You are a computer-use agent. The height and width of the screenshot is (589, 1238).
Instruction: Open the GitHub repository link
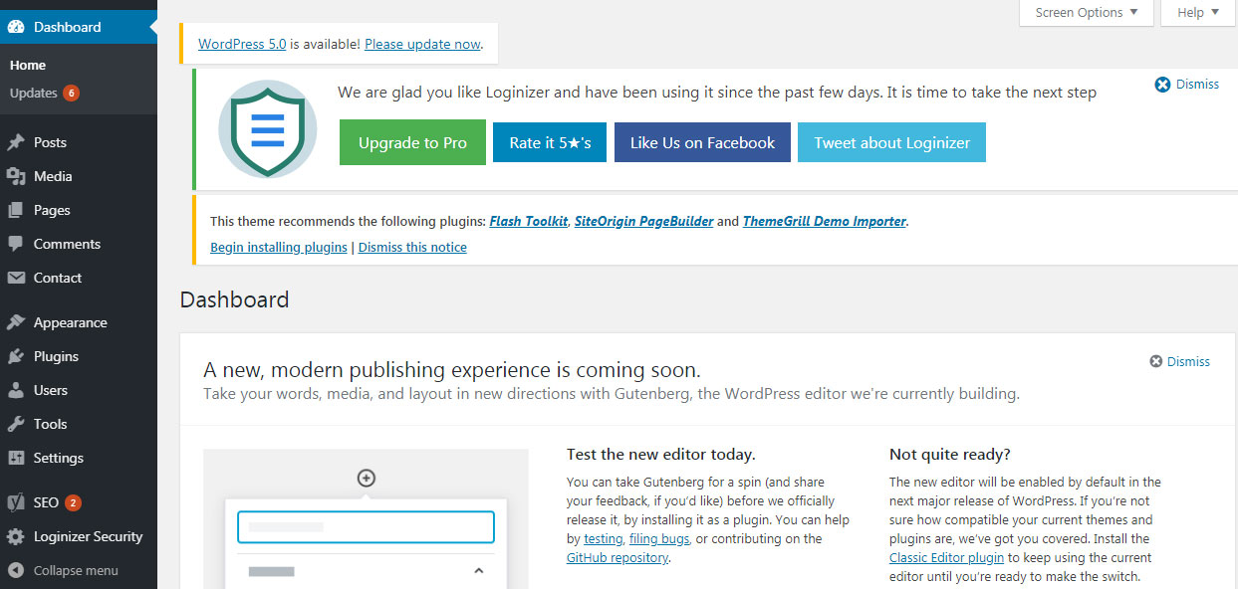pyautogui.click(x=618, y=558)
